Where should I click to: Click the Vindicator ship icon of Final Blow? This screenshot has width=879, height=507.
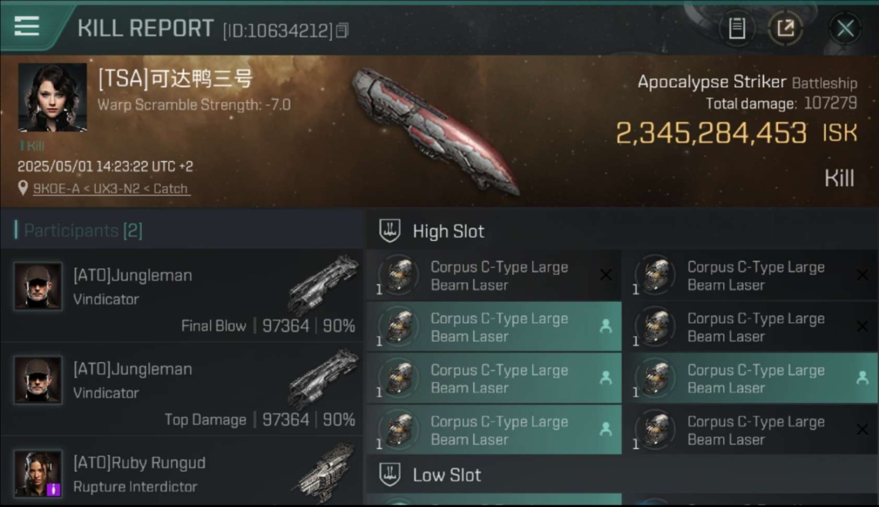323,284
